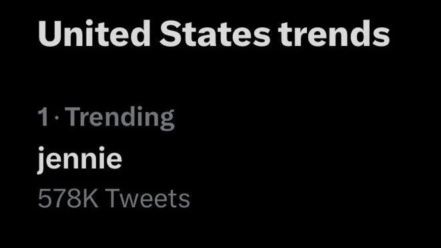Viewport: 441px width, 248px height.
Task: Select the word Tweets under jennie
Action: (149, 199)
